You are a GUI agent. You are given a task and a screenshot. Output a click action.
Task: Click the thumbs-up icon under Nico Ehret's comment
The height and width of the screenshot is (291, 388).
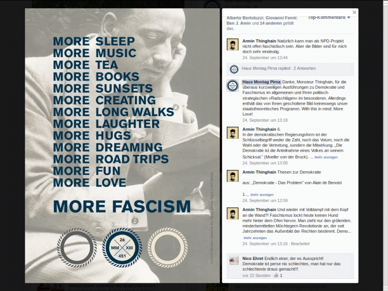click(x=276, y=275)
